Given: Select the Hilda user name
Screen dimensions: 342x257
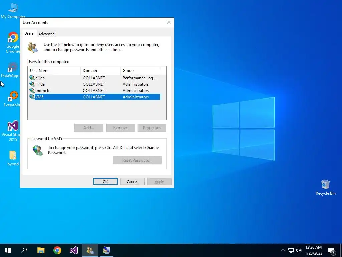Looking at the screenshot, I should pos(40,84).
